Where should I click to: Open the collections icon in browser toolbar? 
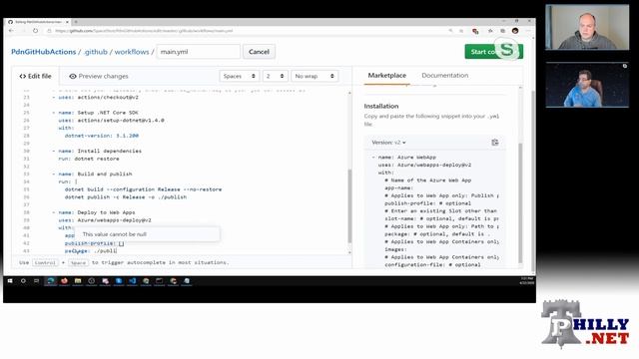[x=503, y=31]
